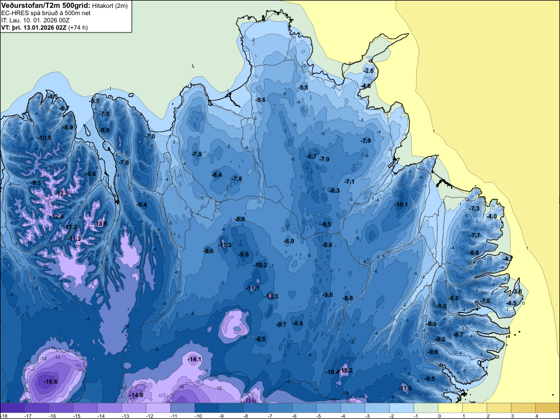
Task: Click the -7.0 temperature value
Action: (150, 136)
